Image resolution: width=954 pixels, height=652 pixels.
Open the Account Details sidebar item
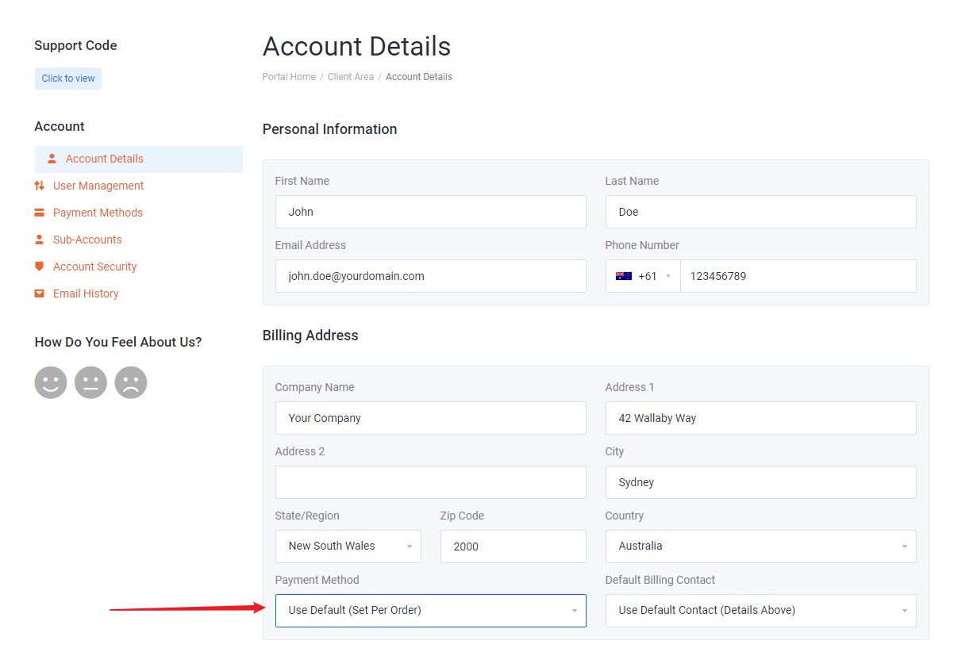click(139, 159)
